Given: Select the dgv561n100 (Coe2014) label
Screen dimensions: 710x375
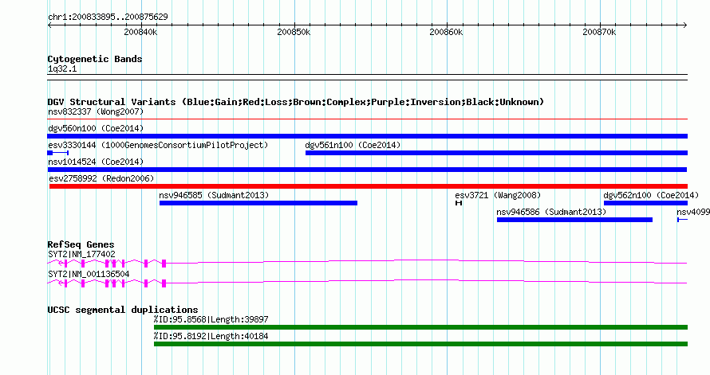Looking at the screenshot, I should click(353, 145).
